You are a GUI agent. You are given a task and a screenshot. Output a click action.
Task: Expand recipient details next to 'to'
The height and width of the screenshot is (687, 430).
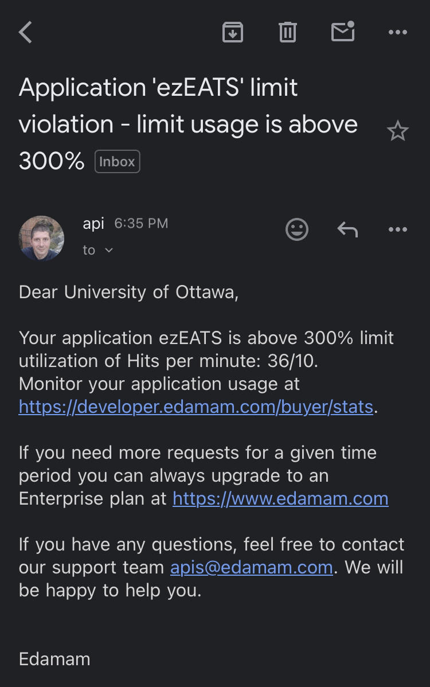(x=109, y=250)
